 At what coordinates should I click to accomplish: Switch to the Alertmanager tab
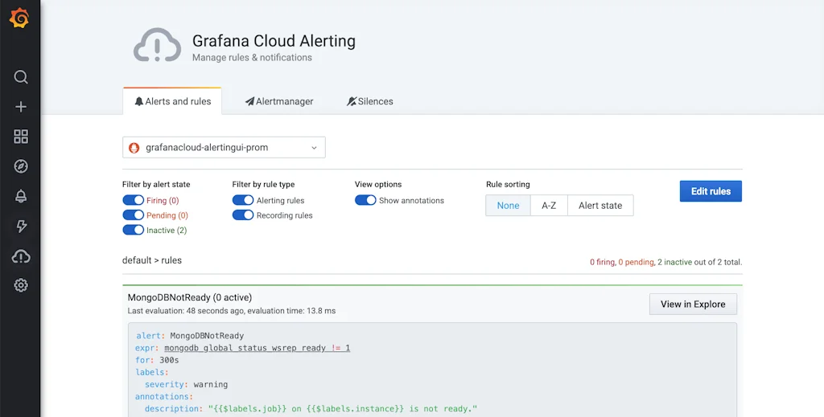279,101
